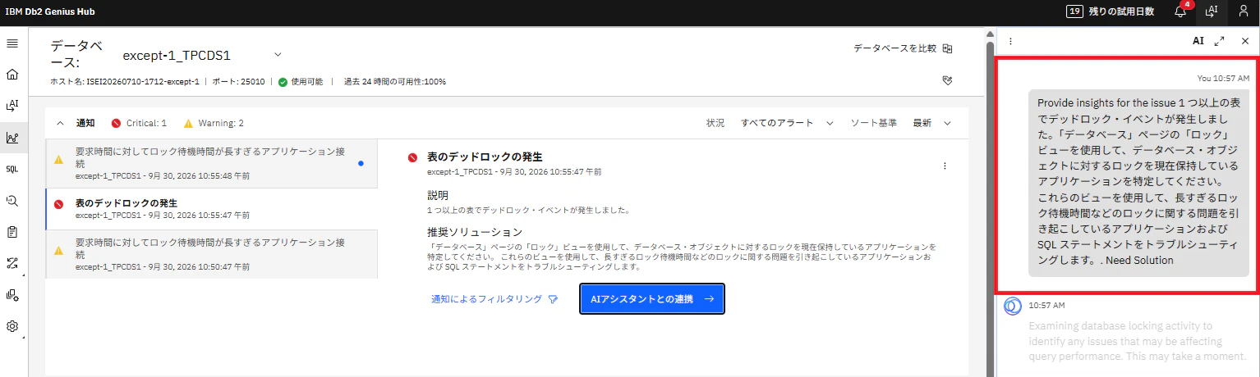
Task: Click the user prompt message bubble
Action: 1139,182
